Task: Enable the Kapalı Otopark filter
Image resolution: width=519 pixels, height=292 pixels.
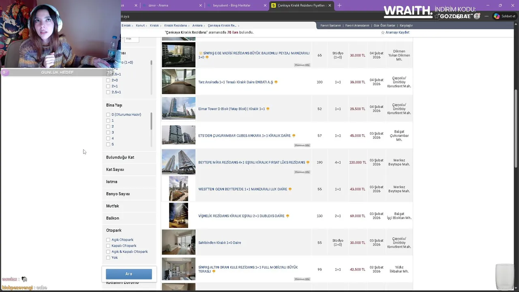Action: [x=108, y=246]
